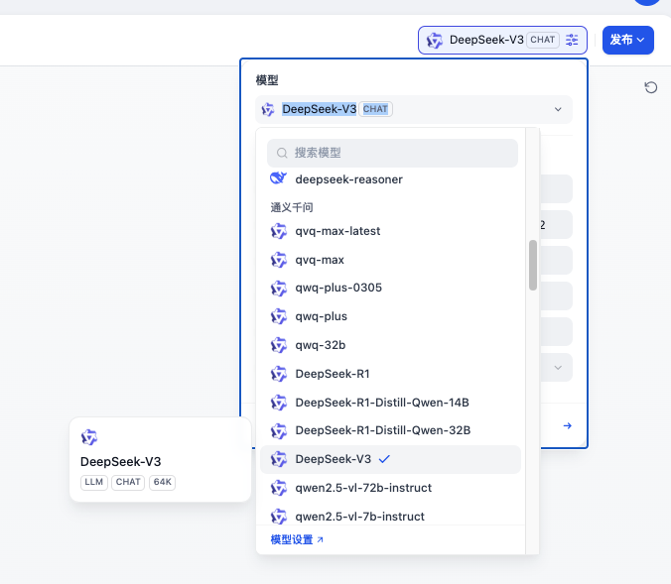The width and height of the screenshot is (671, 584).
Task: Click the 通义千问 group header text
Action: 292,208
